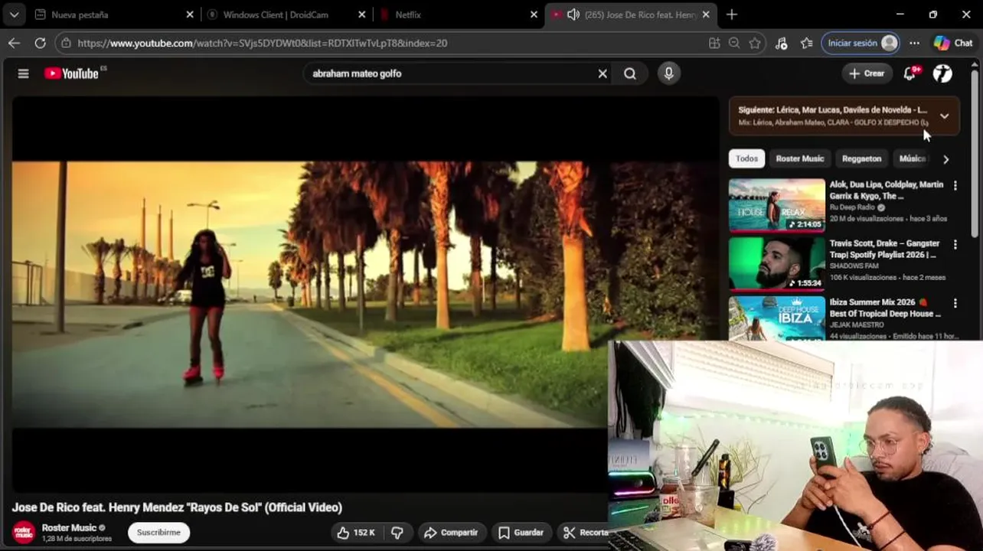The height and width of the screenshot is (551, 983).
Task: Select the Todos filter chip
Action: pos(746,158)
